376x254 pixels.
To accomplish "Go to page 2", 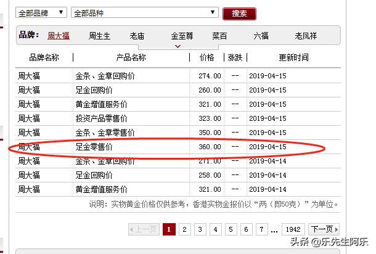I will coord(184,229).
